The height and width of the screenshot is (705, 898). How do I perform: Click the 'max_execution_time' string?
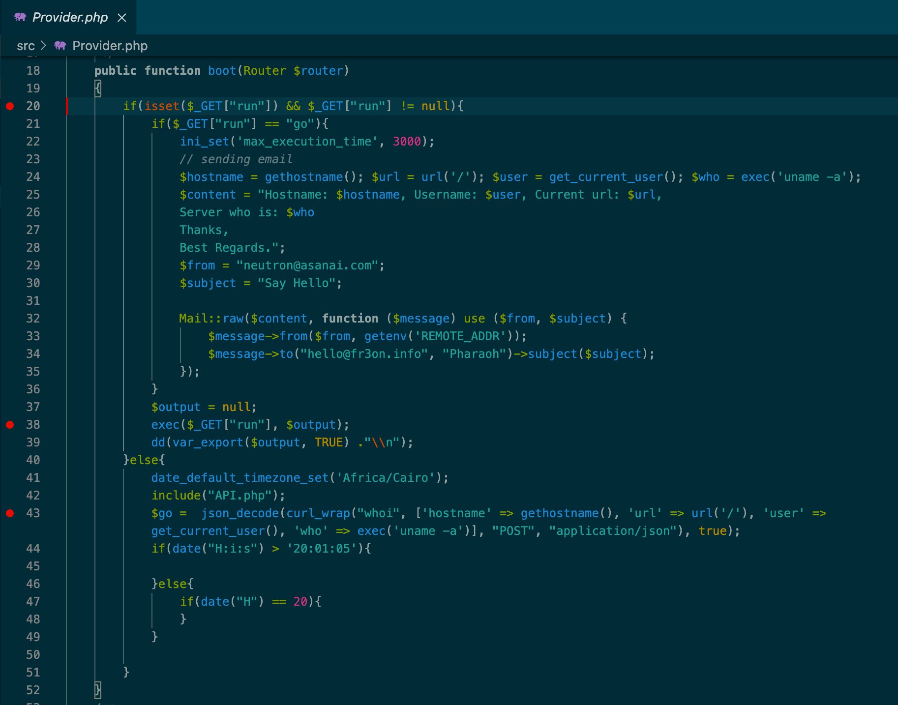pos(308,142)
